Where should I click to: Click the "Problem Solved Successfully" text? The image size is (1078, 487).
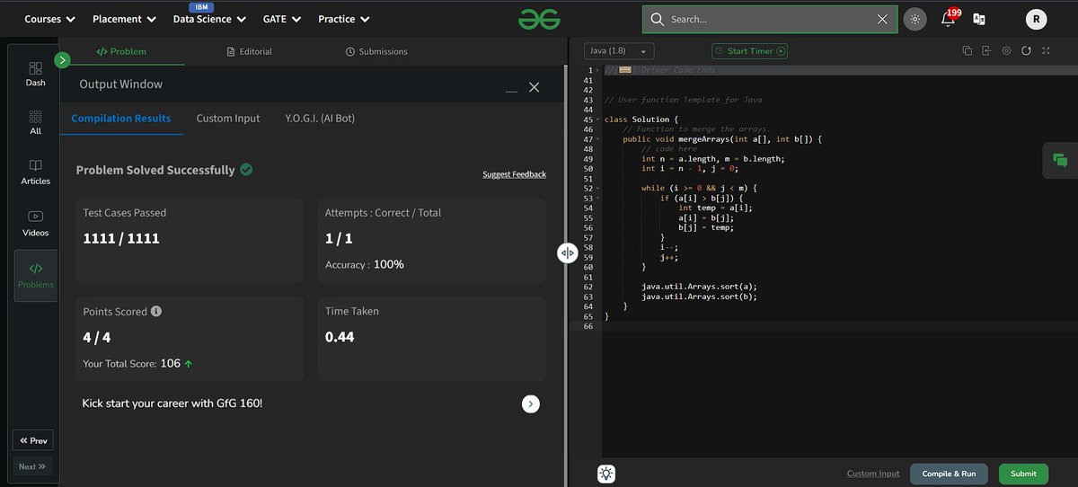coord(155,170)
